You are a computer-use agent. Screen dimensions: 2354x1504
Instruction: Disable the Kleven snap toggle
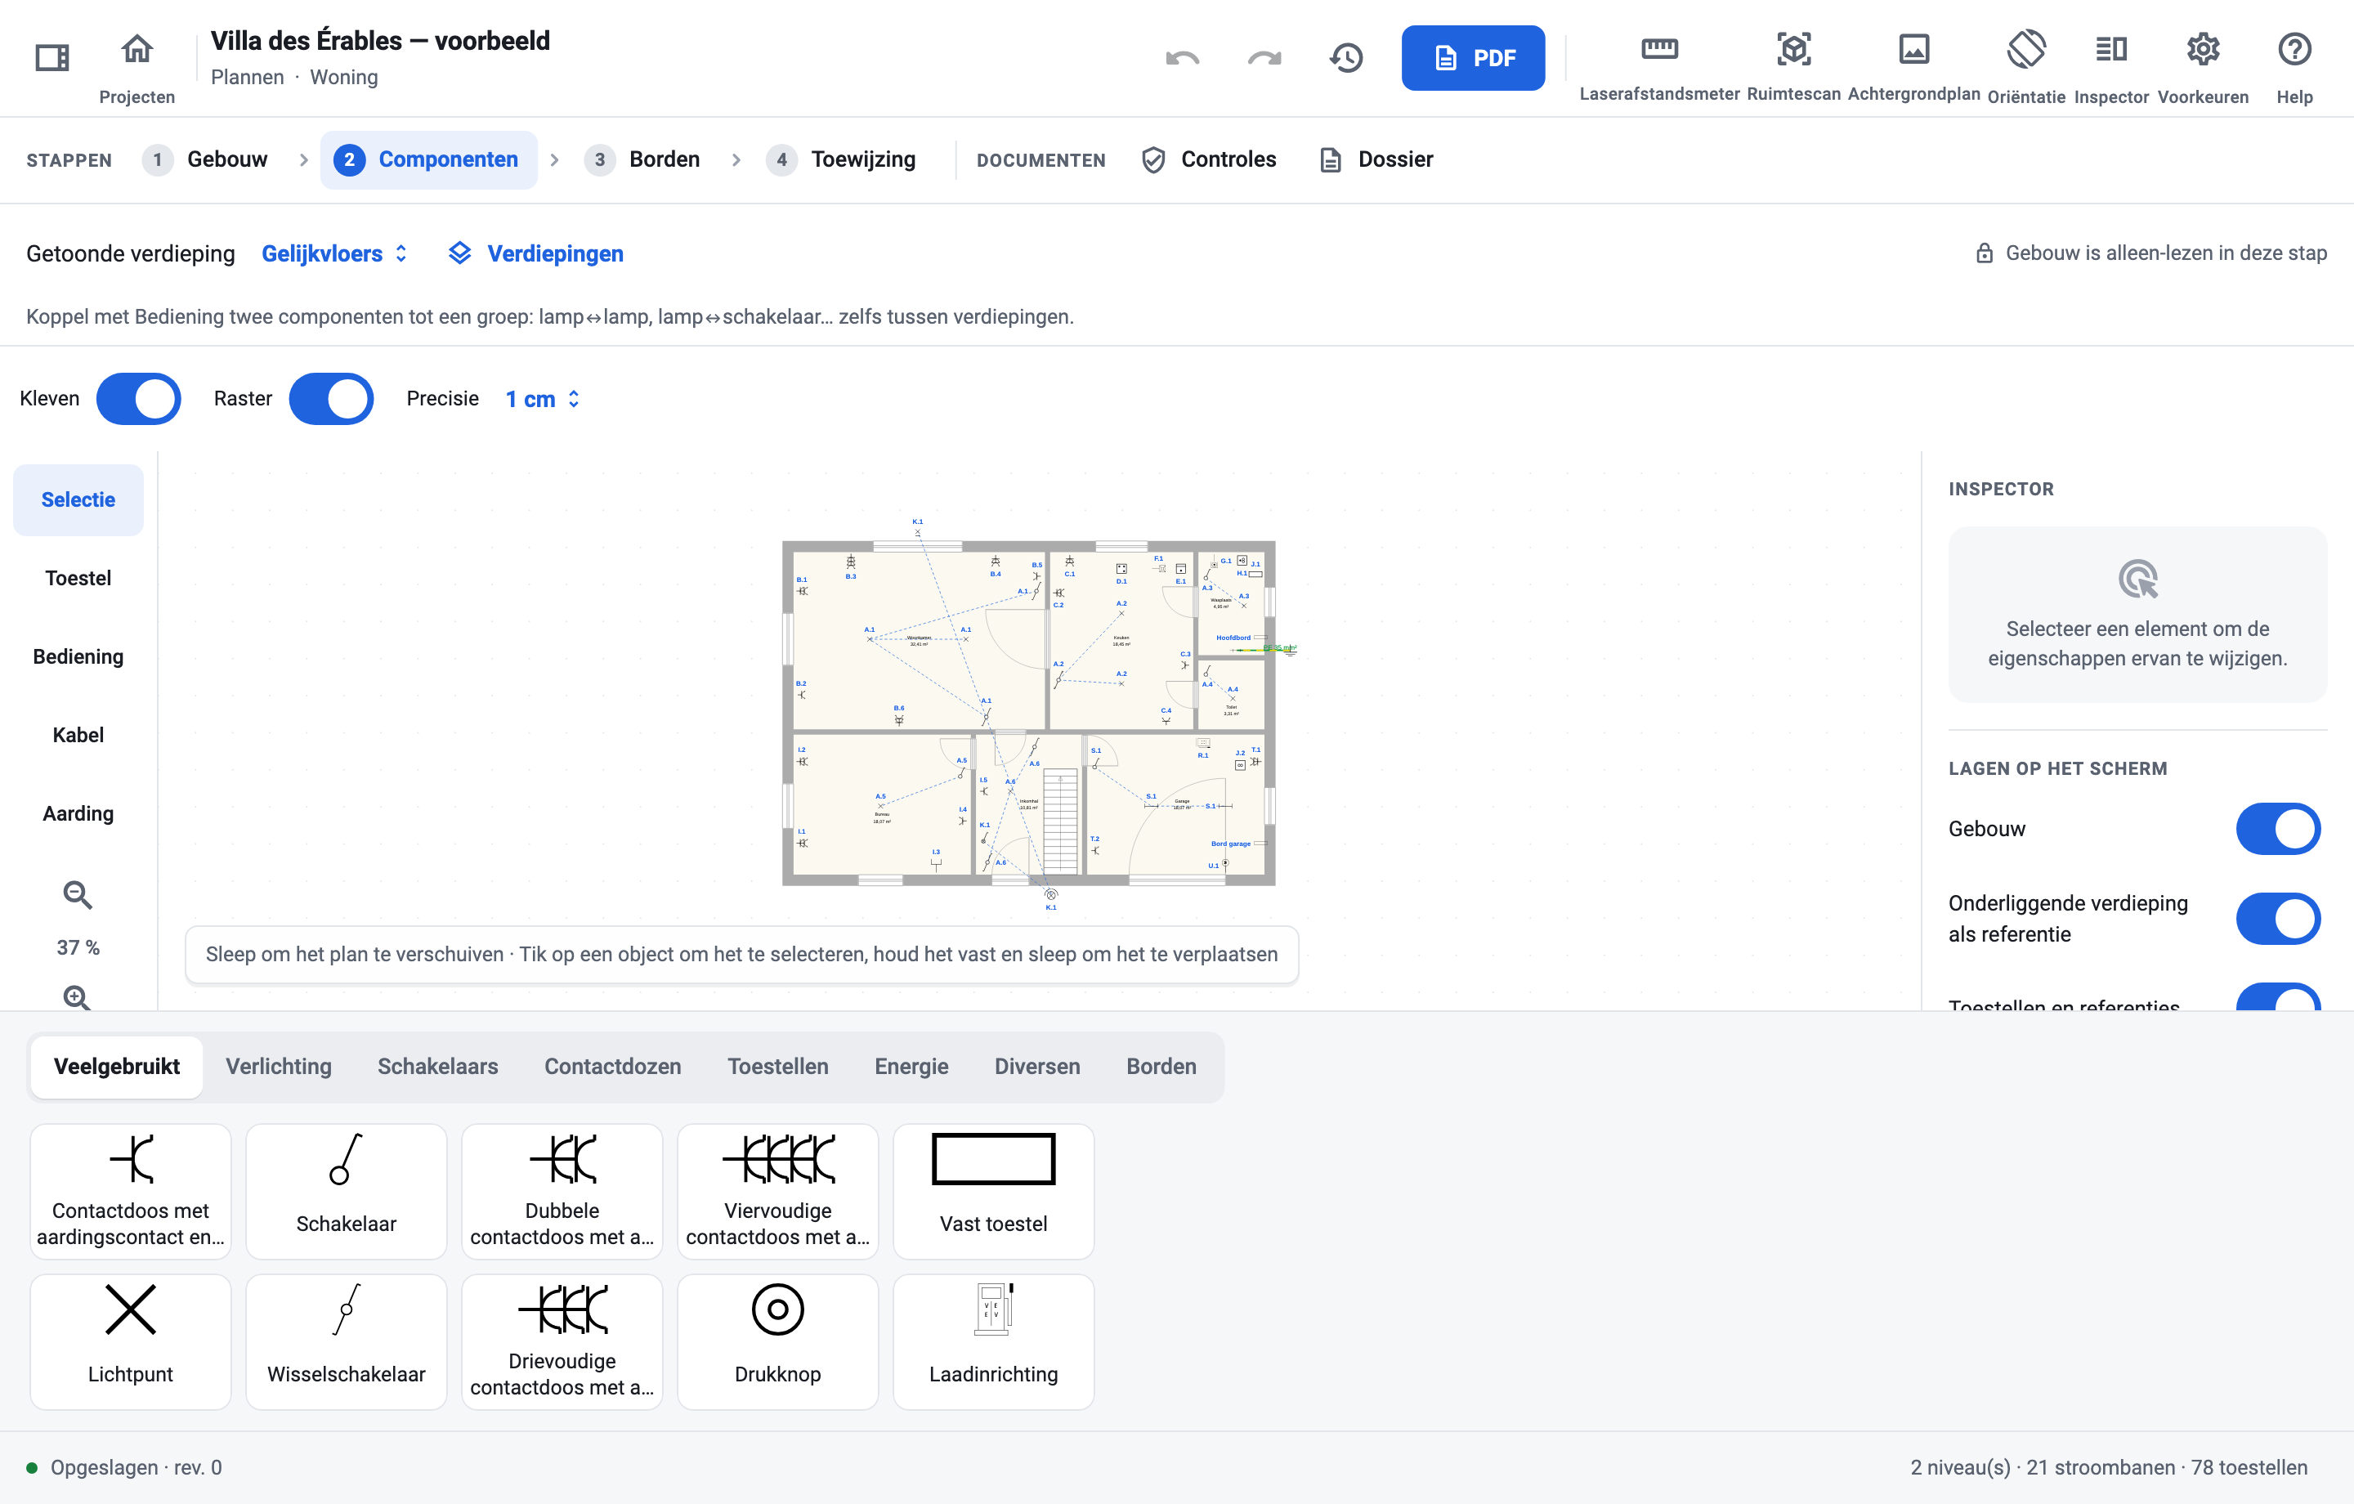(x=139, y=398)
